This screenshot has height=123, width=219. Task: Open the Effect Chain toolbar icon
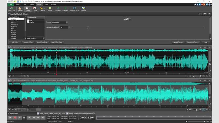(x=11, y=9)
